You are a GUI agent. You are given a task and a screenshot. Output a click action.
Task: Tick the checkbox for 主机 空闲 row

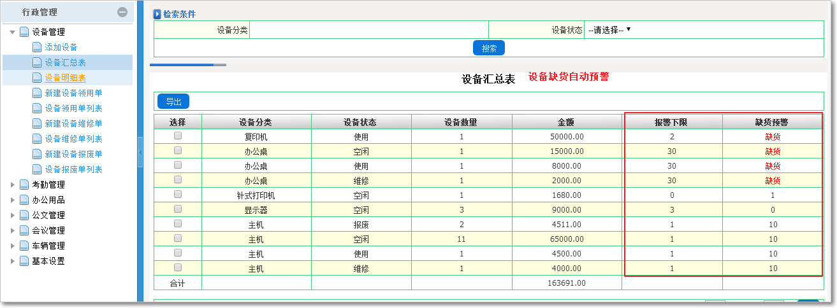point(178,238)
